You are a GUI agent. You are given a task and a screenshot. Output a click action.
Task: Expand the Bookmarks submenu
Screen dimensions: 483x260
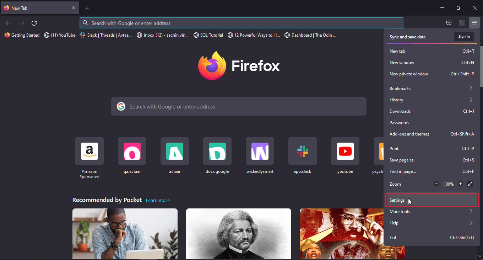pyautogui.click(x=432, y=88)
